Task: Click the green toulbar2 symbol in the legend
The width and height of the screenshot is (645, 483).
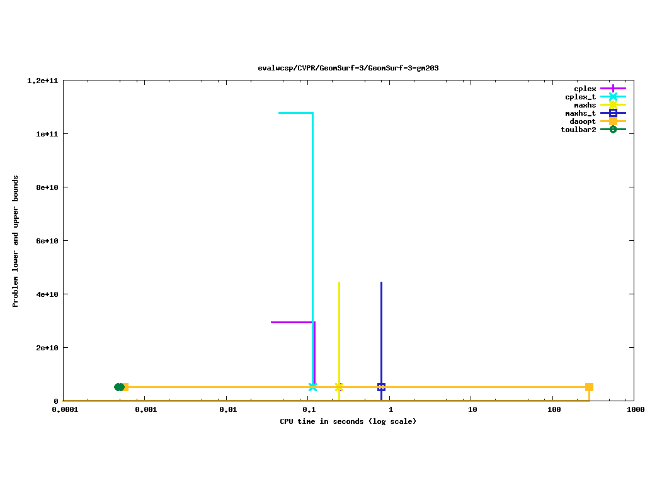Action: click(613, 130)
